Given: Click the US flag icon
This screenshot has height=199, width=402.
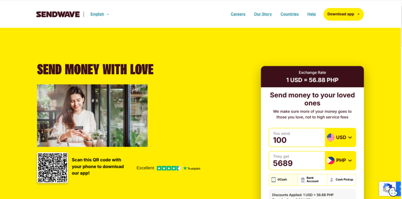Looking at the screenshot, I should pos(331,137).
